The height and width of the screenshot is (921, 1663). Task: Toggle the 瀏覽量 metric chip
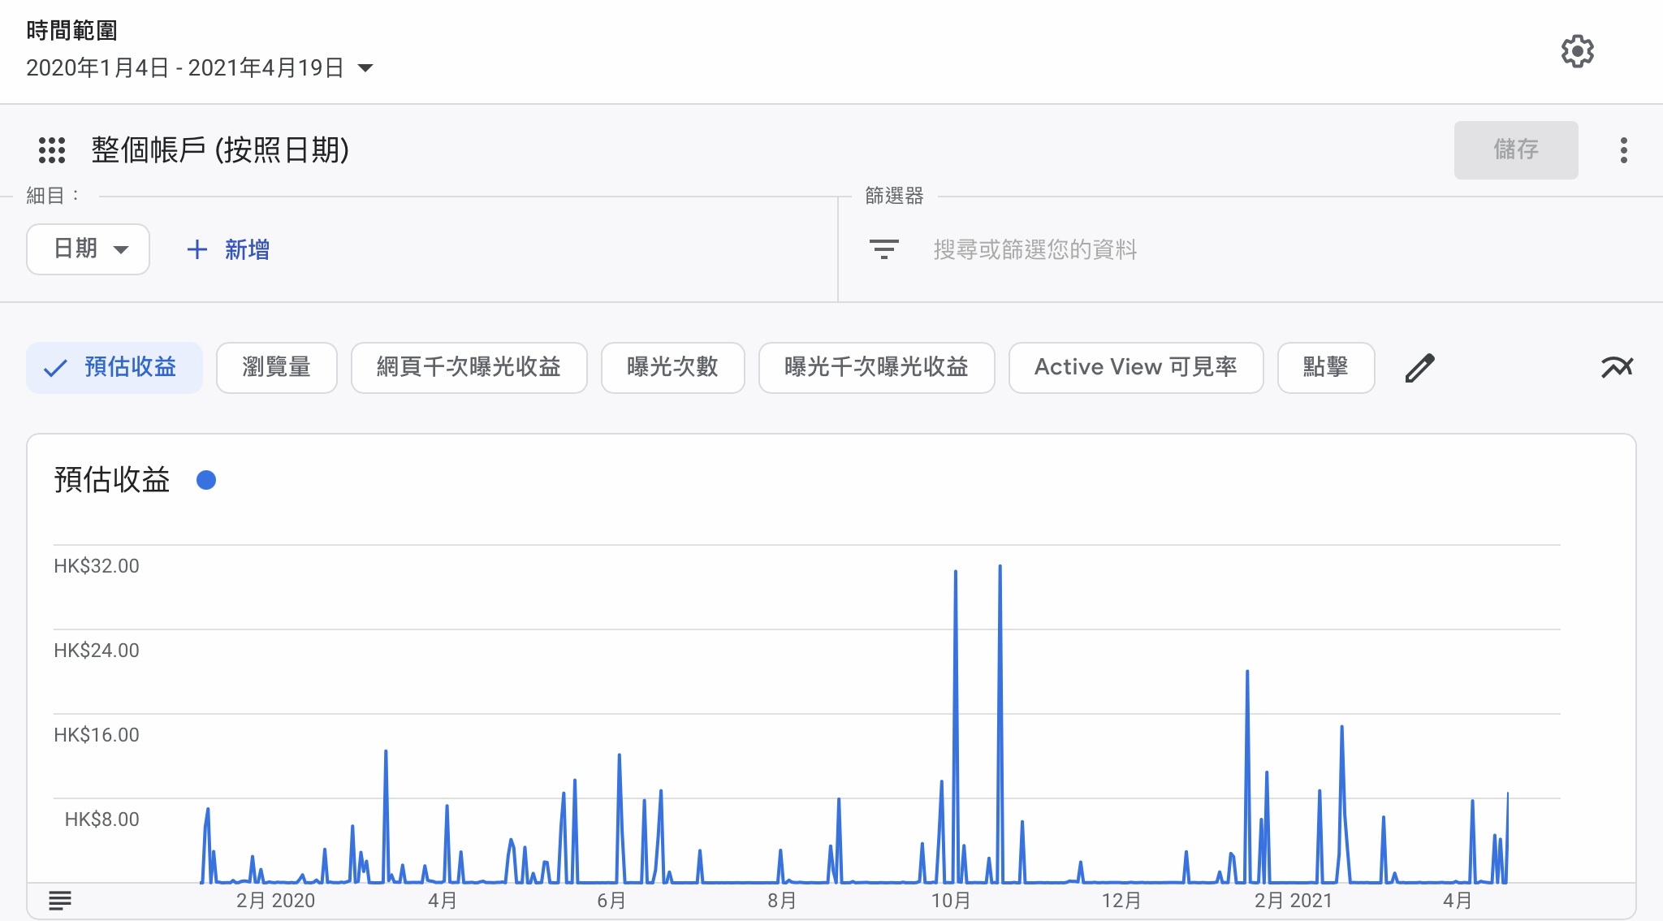[276, 368]
